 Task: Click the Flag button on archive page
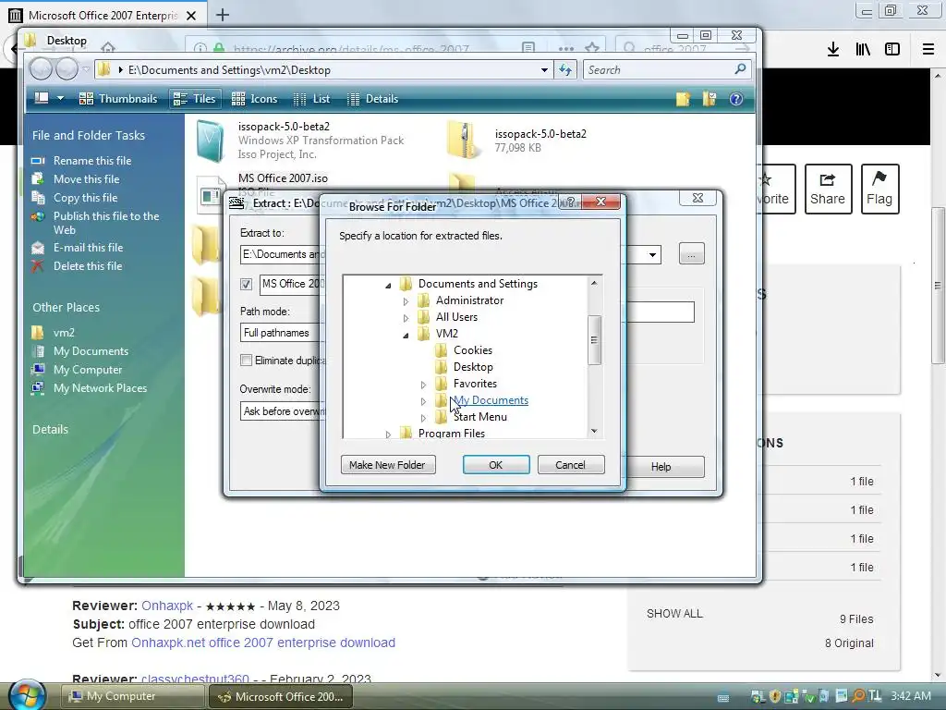click(x=879, y=189)
